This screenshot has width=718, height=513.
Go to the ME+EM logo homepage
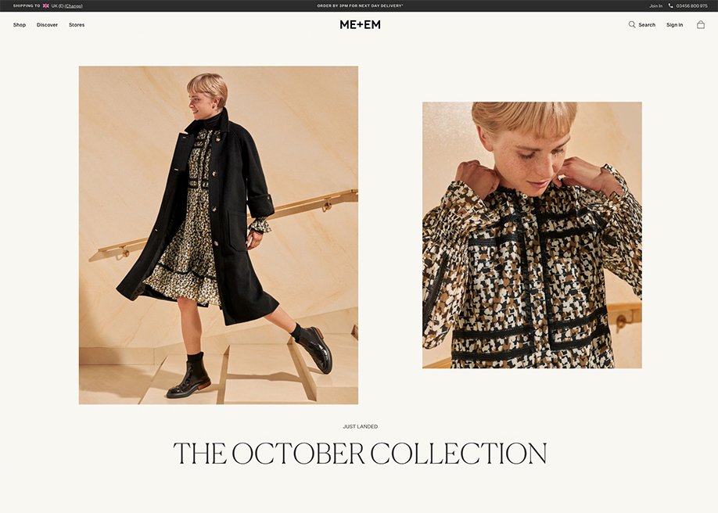(360, 25)
